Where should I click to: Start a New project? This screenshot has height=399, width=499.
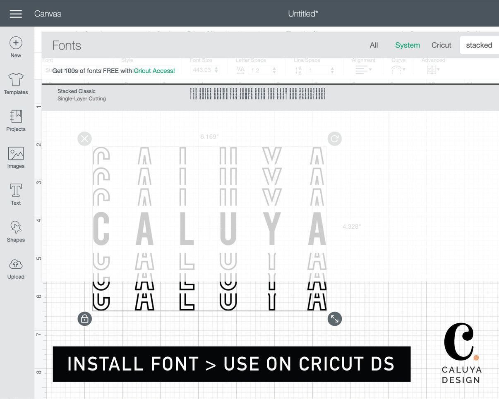[x=16, y=45]
